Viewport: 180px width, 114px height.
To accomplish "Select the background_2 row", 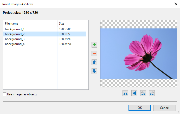I will click(x=45, y=34).
